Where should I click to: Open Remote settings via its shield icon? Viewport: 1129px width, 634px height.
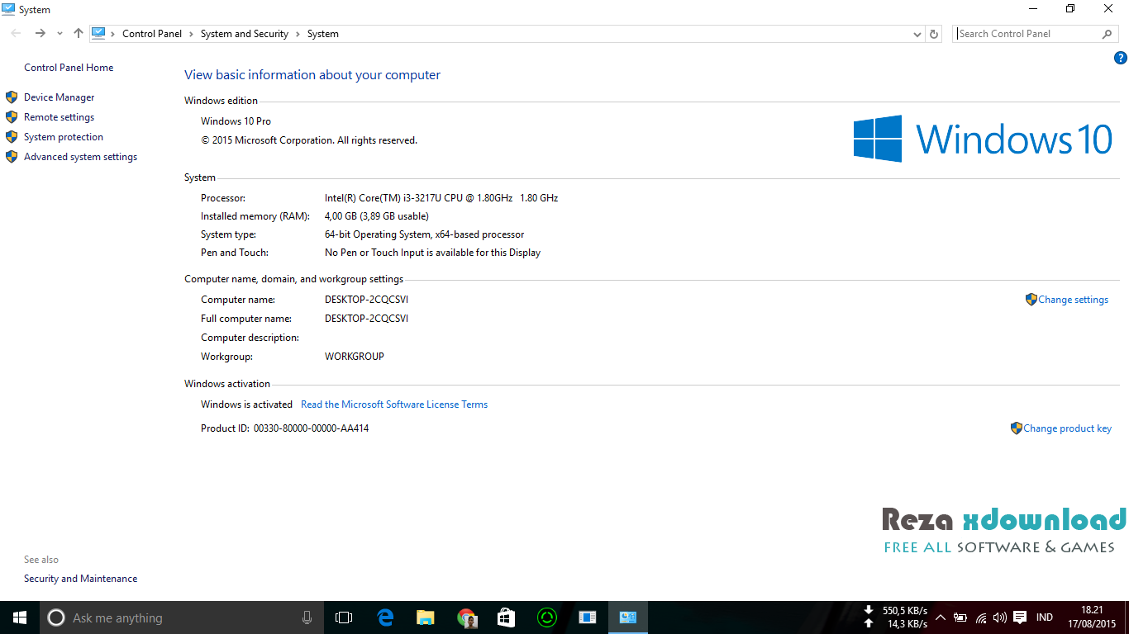click(x=12, y=116)
